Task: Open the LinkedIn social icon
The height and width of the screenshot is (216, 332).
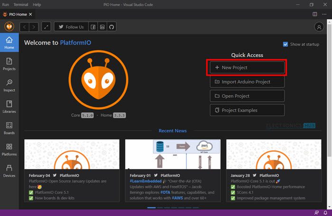Action: pos(102,27)
